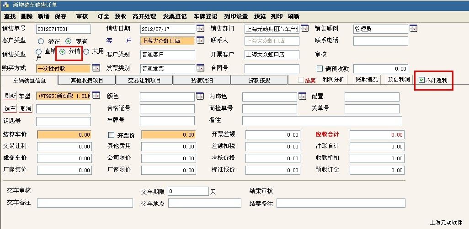Open the 客户 lookup icon
Viewport: 469px width, 229px height.
click(200, 41)
